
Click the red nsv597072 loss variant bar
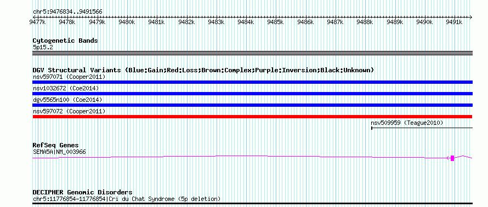(x=252, y=117)
